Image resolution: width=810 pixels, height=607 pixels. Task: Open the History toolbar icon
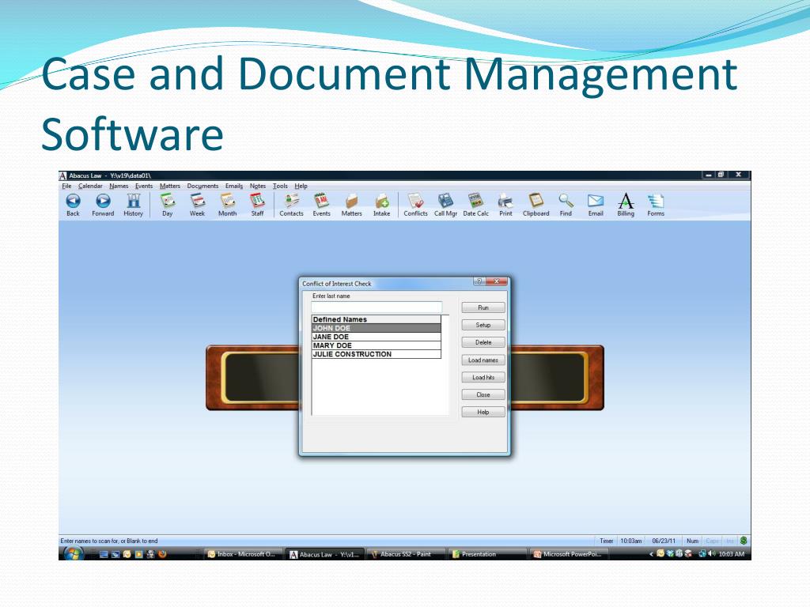(133, 205)
